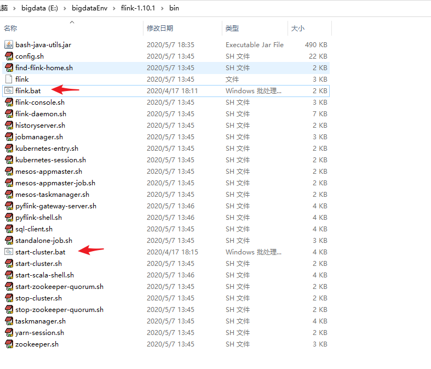Click the 22 KB size cell

click(x=318, y=56)
